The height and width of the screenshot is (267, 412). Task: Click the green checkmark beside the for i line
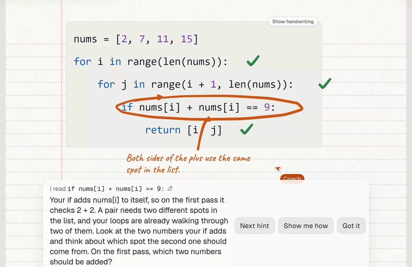tap(253, 61)
